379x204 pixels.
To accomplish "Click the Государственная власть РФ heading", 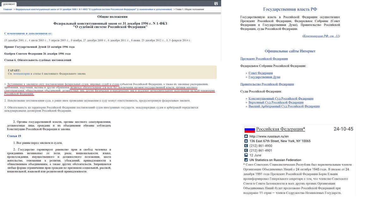I will coord(290,9).
